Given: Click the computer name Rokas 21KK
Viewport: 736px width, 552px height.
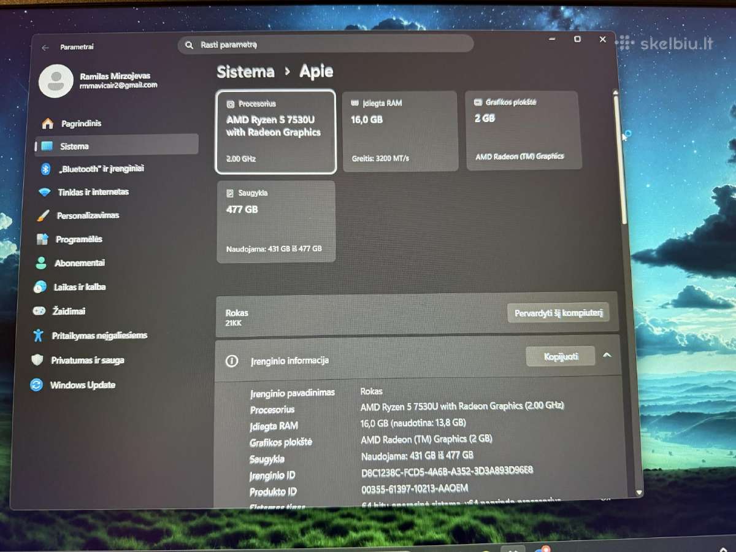Looking at the screenshot, I should (x=237, y=317).
